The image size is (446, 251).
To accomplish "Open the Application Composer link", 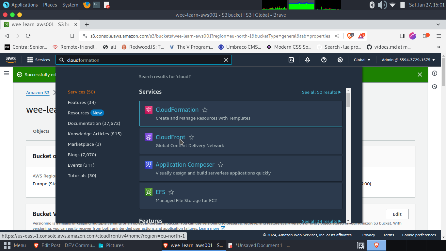I will click(x=185, y=165).
